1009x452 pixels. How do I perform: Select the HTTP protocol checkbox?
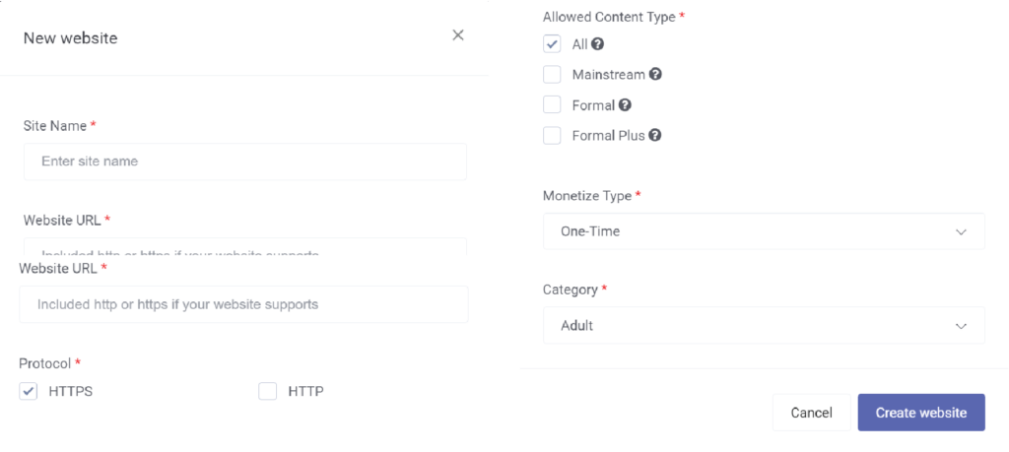tap(268, 391)
